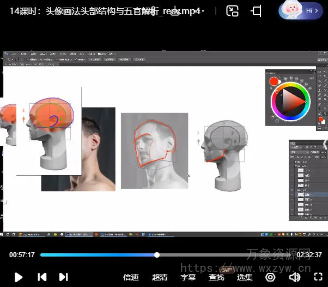328x287 pixels.
Task: Click the crop screenshot icon at top
Action: pos(256,11)
